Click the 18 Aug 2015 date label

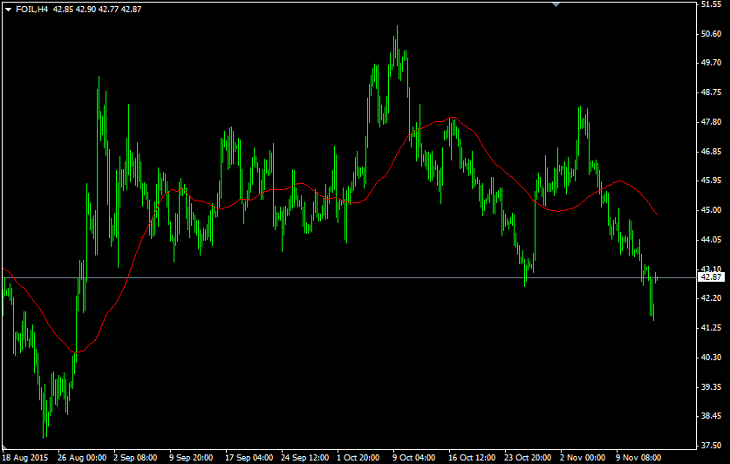coord(25,458)
